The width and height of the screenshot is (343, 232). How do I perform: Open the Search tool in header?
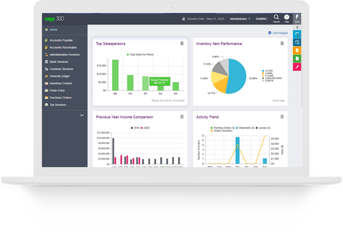coord(276,18)
